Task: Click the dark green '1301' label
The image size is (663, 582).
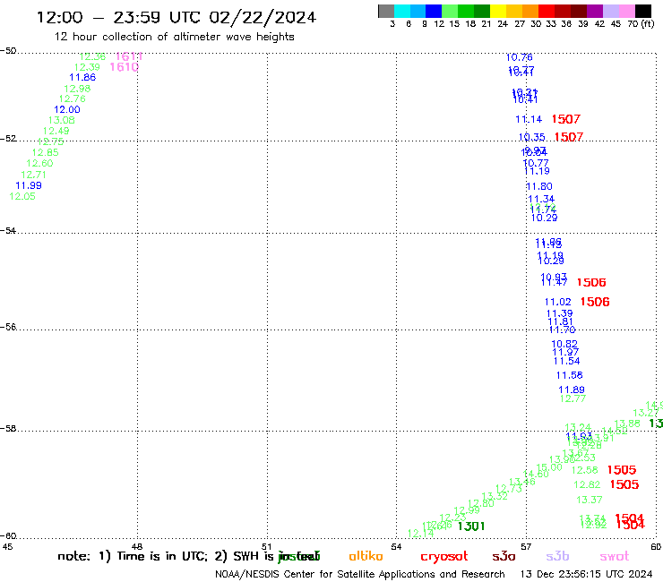Action: click(x=471, y=526)
